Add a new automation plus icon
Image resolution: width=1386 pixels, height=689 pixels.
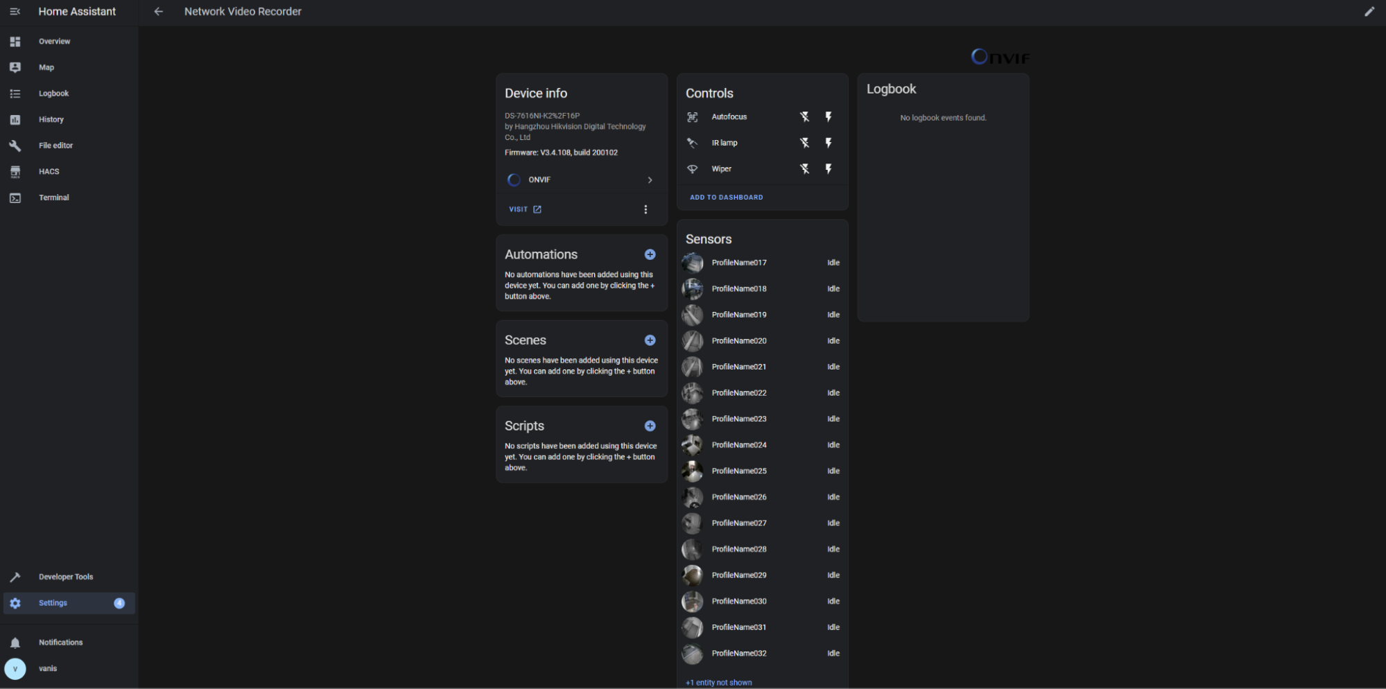(650, 254)
